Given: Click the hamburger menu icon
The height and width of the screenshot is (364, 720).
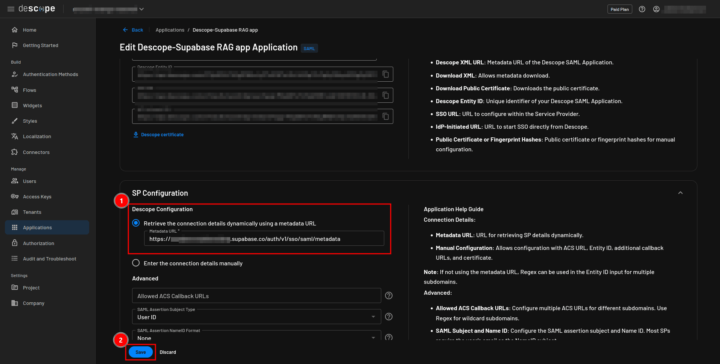Looking at the screenshot, I should pos(11,9).
